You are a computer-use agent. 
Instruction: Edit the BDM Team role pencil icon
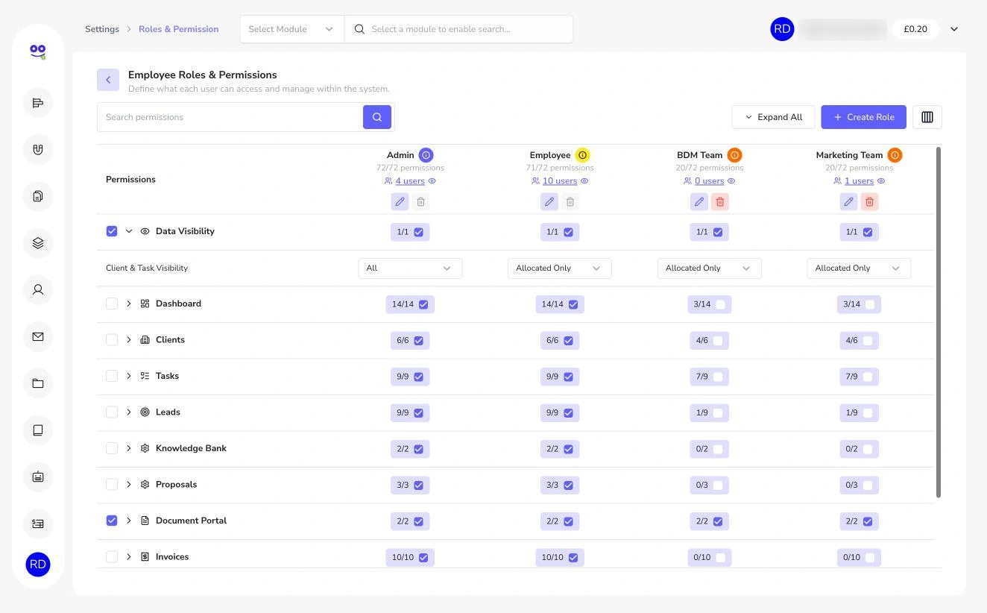699,201
